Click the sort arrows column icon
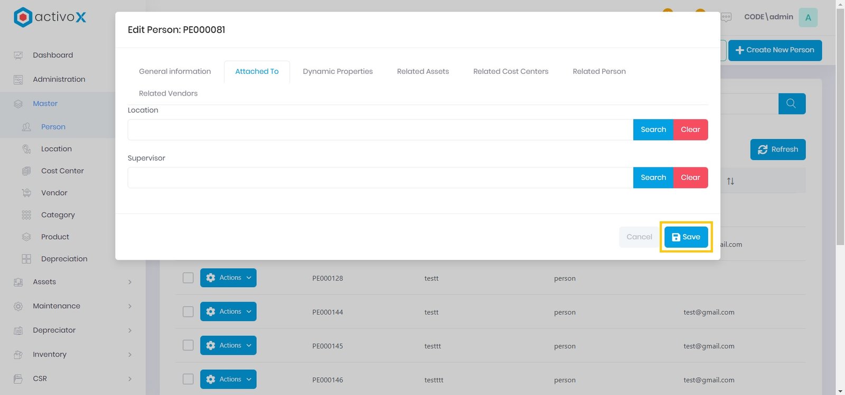The width and height of the screenshot is (845, 395). 730,181
